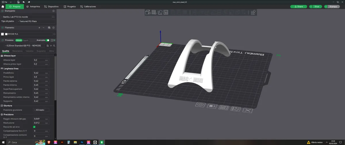
Task: Show hidden system tray icons
Action: coord(327,142)
